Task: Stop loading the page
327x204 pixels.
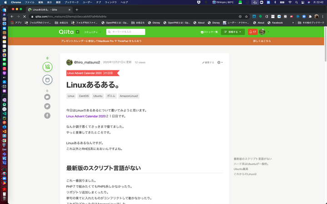Action: click(25, 16)
